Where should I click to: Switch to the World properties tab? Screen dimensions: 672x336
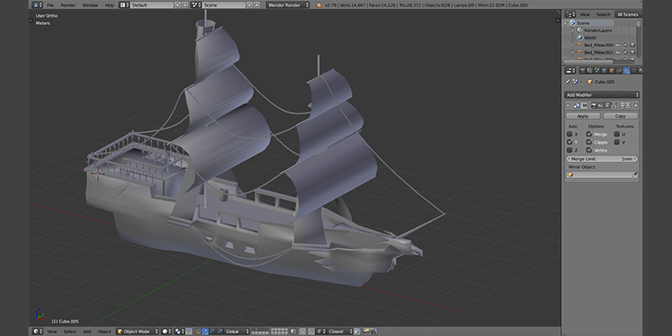(604, 71)
